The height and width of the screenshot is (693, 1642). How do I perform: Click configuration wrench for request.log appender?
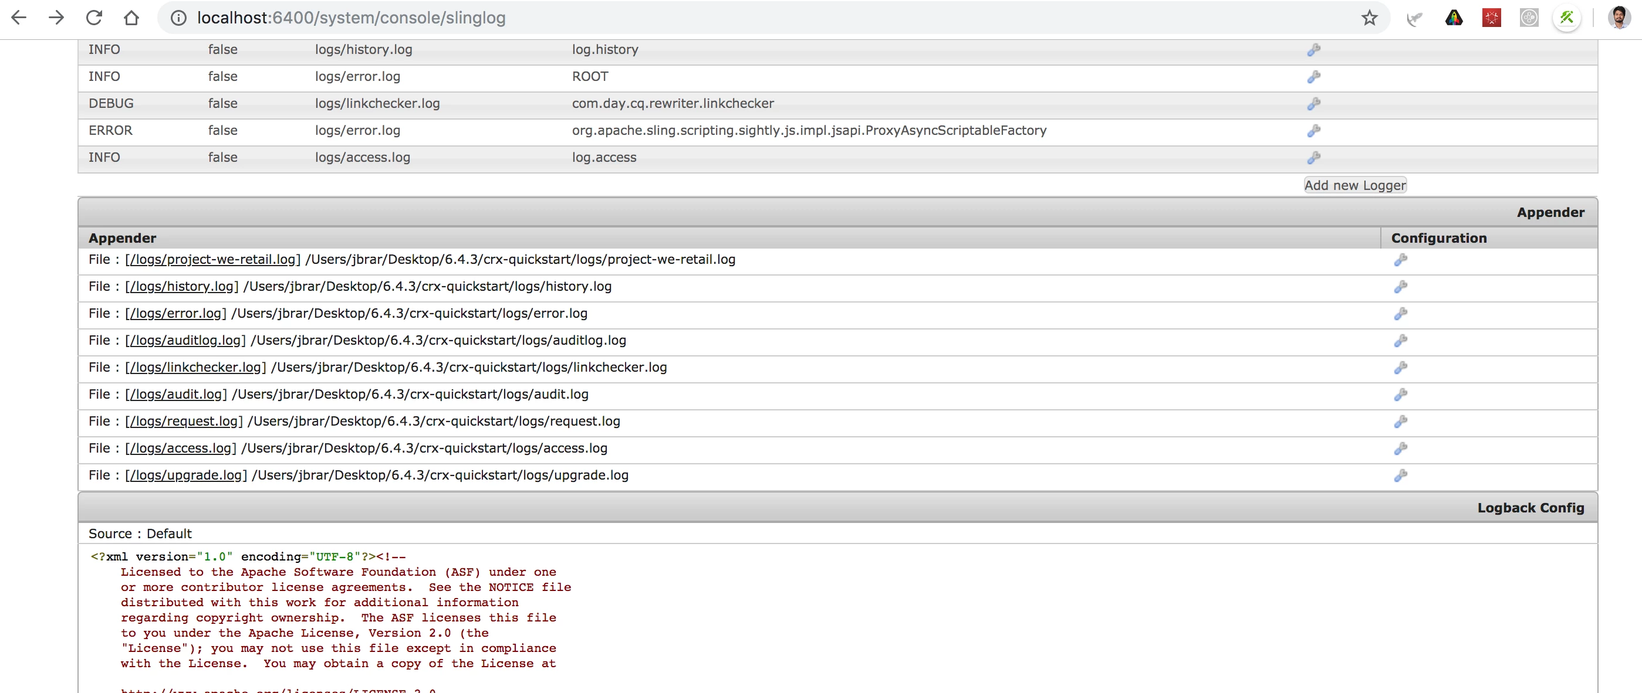[x=1400, y=422]
